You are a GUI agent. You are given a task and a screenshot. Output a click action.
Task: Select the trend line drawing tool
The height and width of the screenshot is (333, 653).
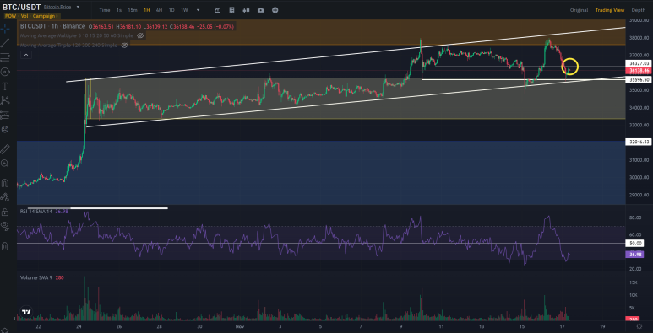(5, 42)
